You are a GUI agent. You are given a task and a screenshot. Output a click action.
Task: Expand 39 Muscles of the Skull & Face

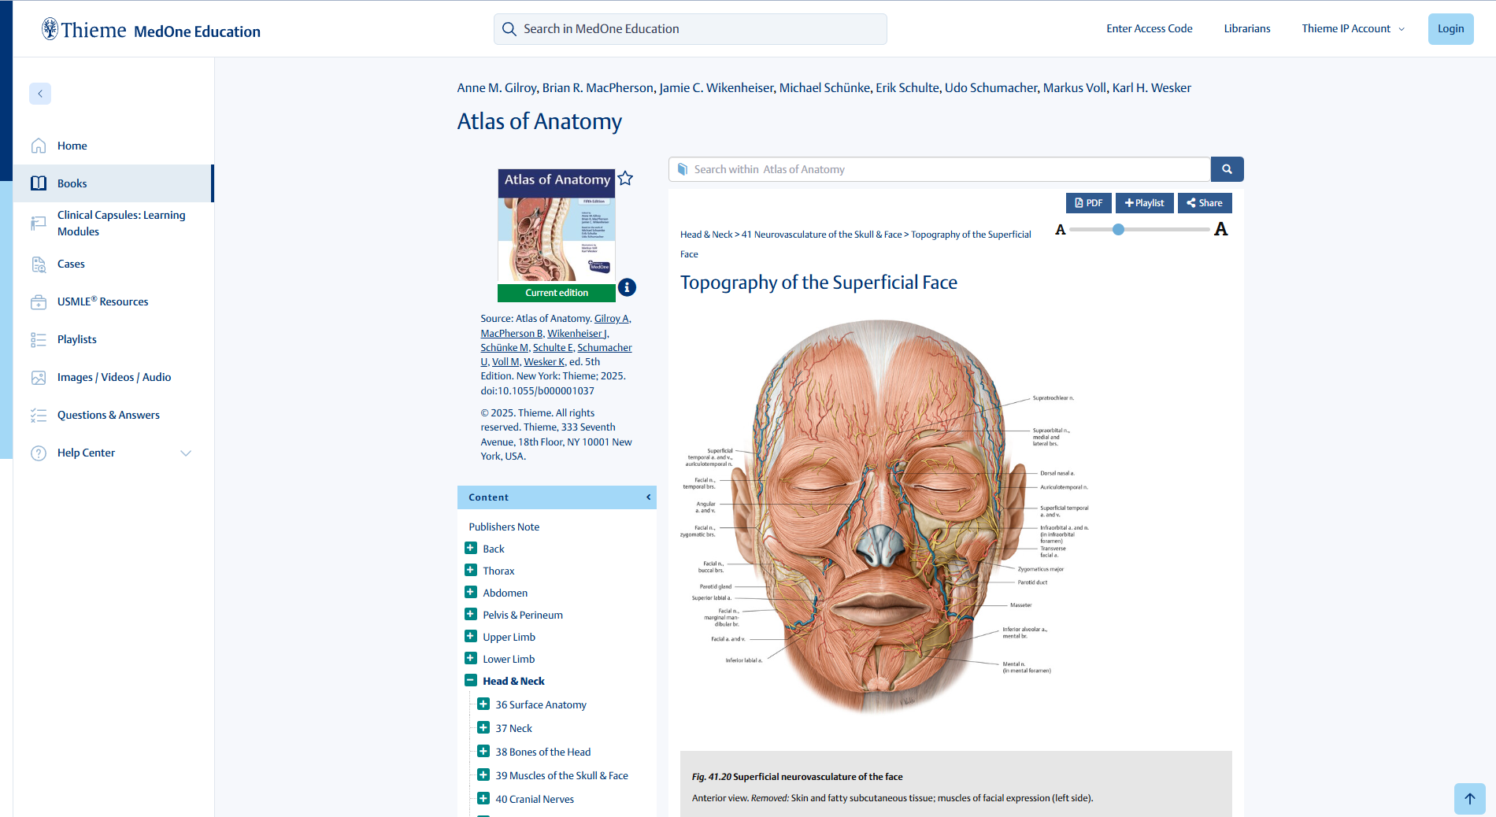point(483,775)
